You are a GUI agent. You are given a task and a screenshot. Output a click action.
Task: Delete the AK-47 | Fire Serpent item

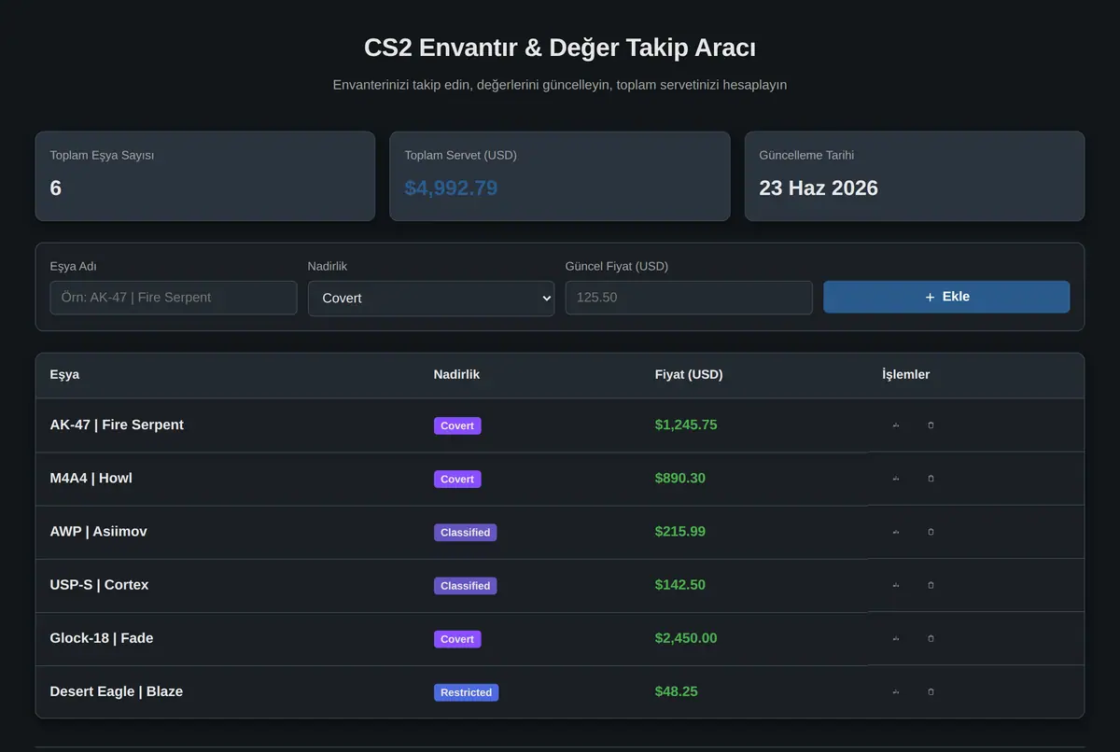[x=931, y=425]
